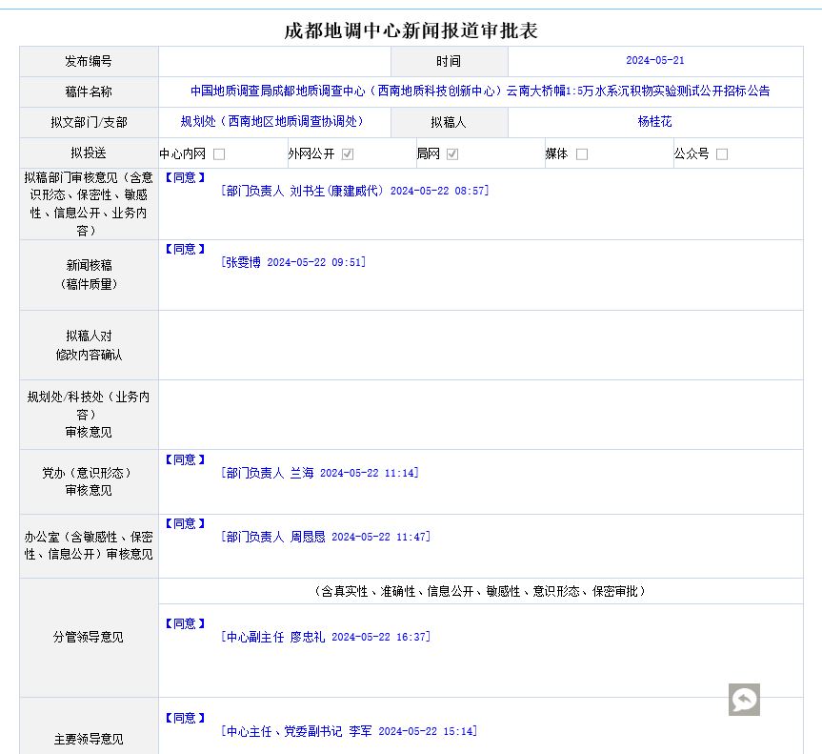Screen dimensions: 822x754
Task: Click the note （含真实性、准确性、信息公开…）
Action: click(480, 592)
